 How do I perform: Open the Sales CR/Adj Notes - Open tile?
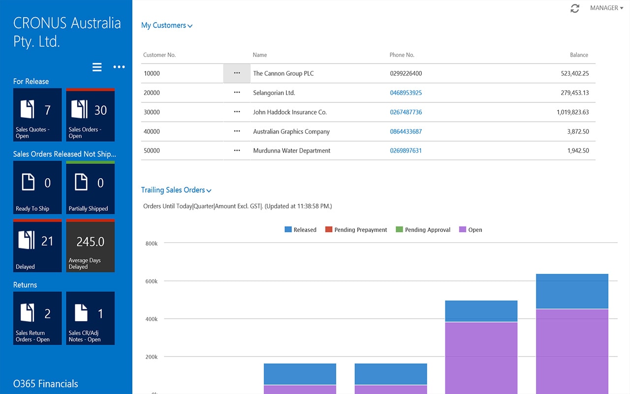pyautogui.click(x=91, y=318)
